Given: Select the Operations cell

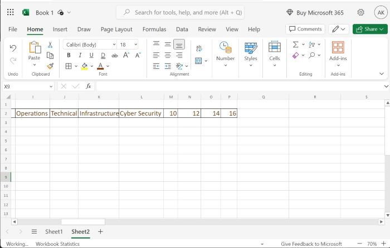Looking at the screenshot, I should [32, 113].
